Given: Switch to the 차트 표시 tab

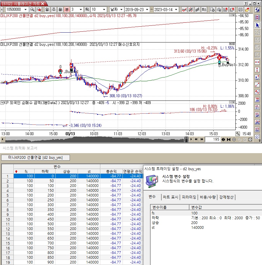Looking at the screenshot, I should tap(171, 197).
